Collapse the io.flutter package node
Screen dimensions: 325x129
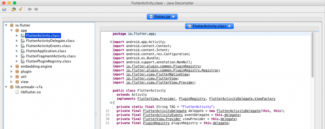click(6, 25)
